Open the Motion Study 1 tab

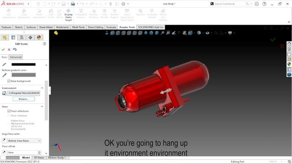tap(57, 158)
